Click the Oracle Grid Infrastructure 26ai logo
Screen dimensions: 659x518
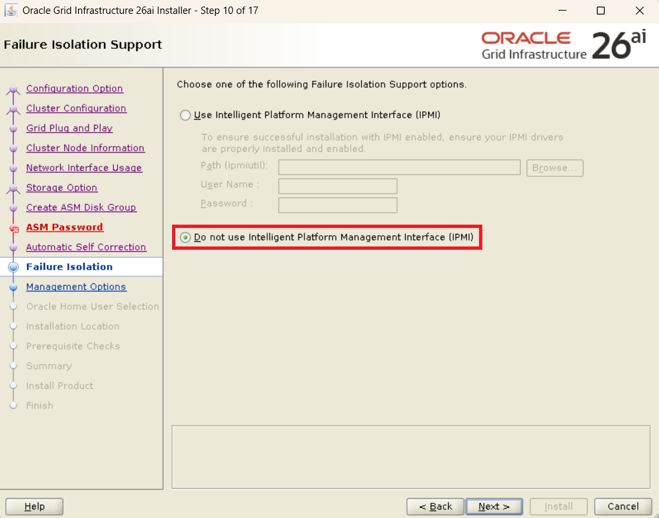563,45
